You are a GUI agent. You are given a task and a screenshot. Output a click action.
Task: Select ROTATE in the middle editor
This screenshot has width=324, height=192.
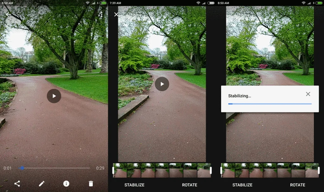pyautogui.click(x=189, y=185)
